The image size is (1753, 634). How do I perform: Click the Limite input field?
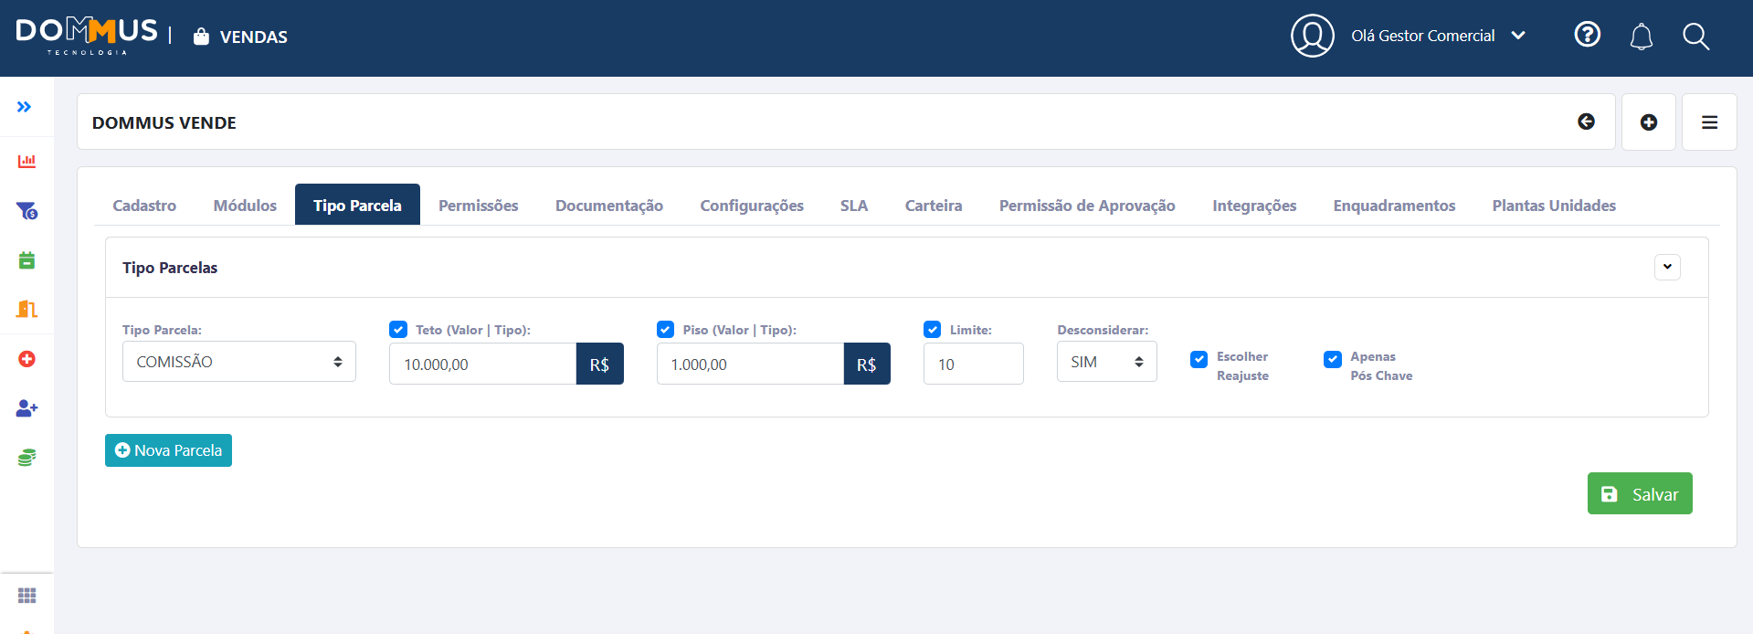click(x=973, y=365)
